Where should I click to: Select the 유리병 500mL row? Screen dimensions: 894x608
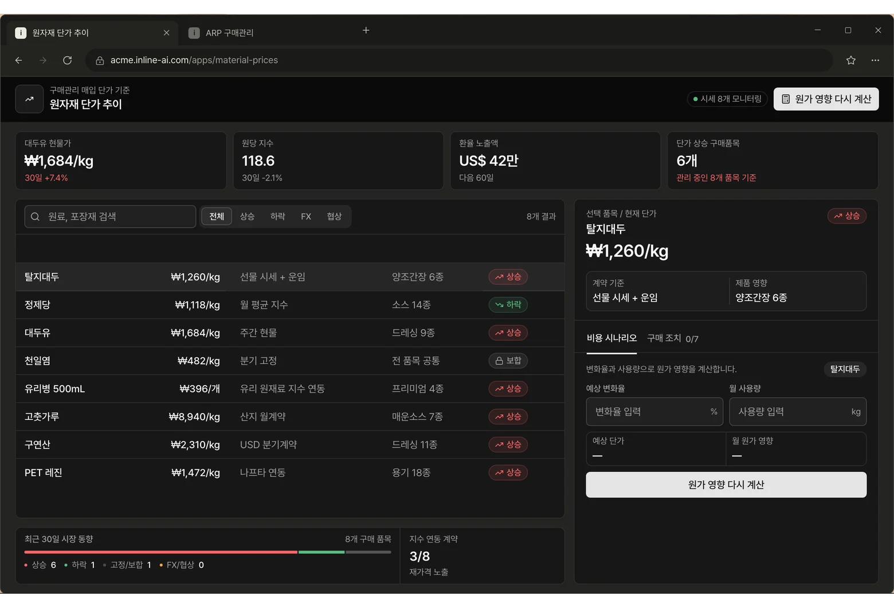[290, 389]
